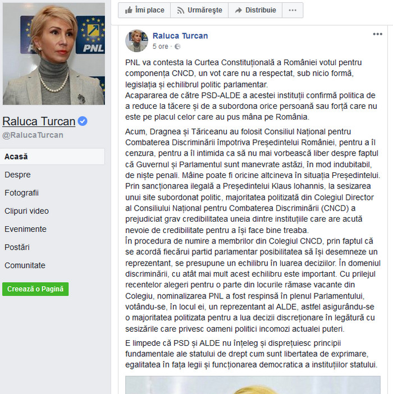Screen dimensions: 393x394
Task: Click the thumbs-up icon on Îmi place
Action: (129, 10)
